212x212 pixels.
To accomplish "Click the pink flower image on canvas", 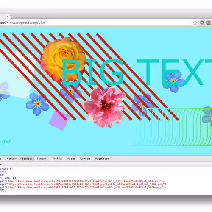I will coord(104,107).
